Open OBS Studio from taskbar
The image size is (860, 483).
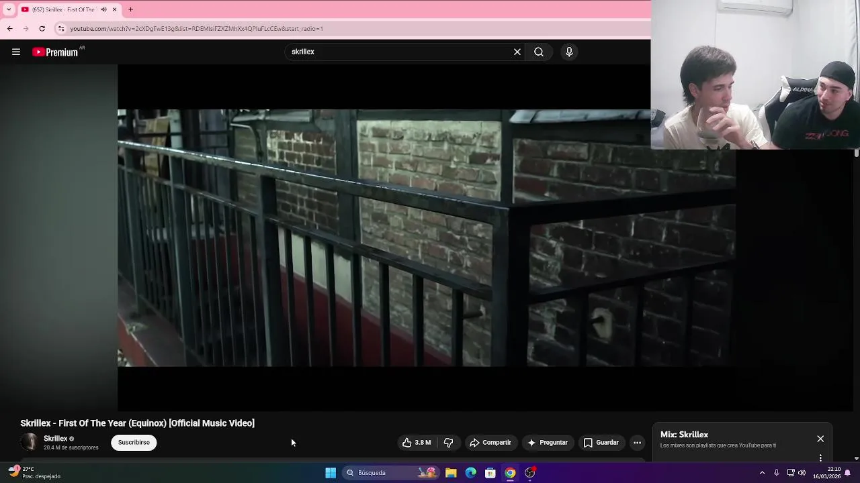[530, 473]
